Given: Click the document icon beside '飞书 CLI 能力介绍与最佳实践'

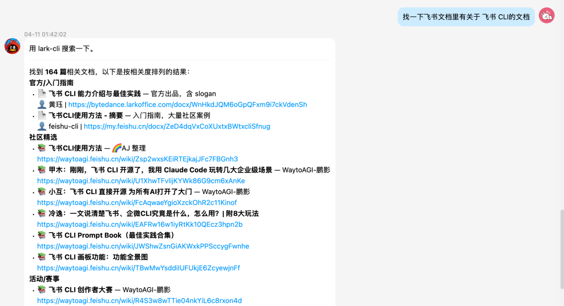Looking at the screenshot, I should point(42,94).
